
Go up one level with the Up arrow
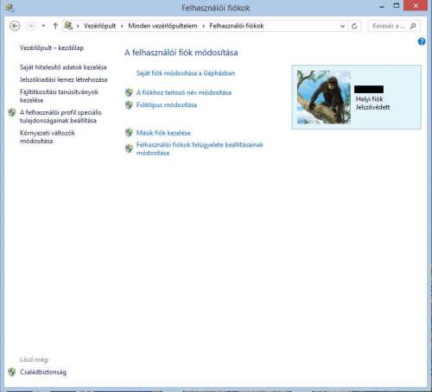click(55, 26)
